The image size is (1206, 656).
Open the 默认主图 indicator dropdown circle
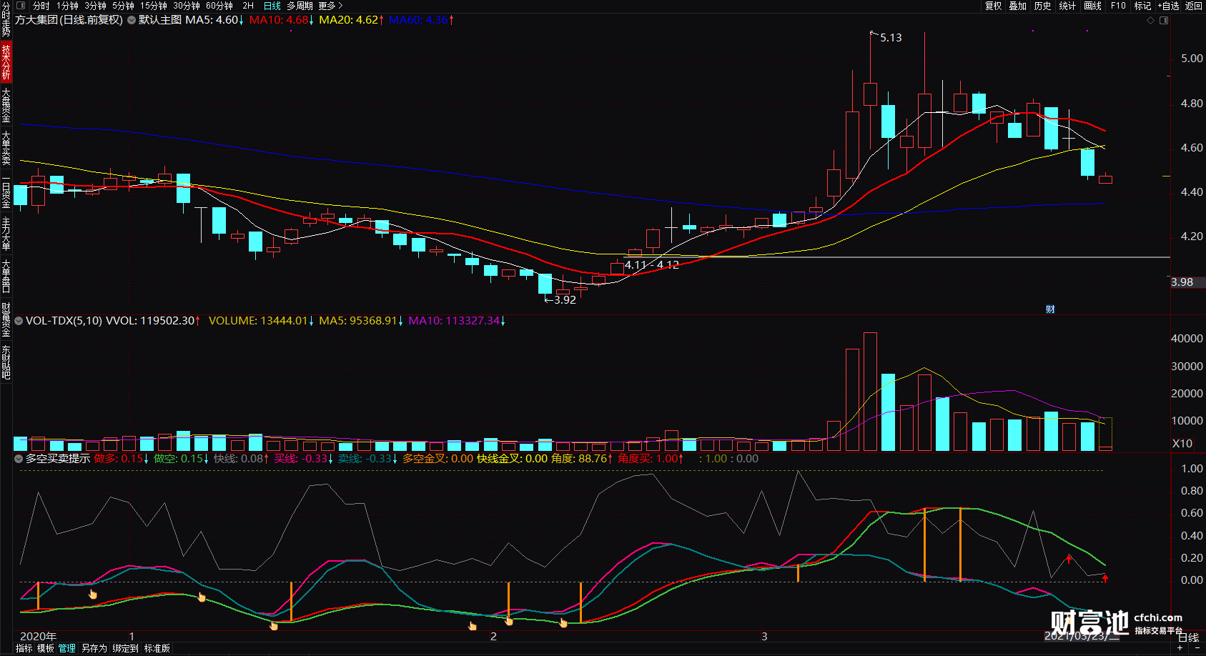(x=132, y=20)
